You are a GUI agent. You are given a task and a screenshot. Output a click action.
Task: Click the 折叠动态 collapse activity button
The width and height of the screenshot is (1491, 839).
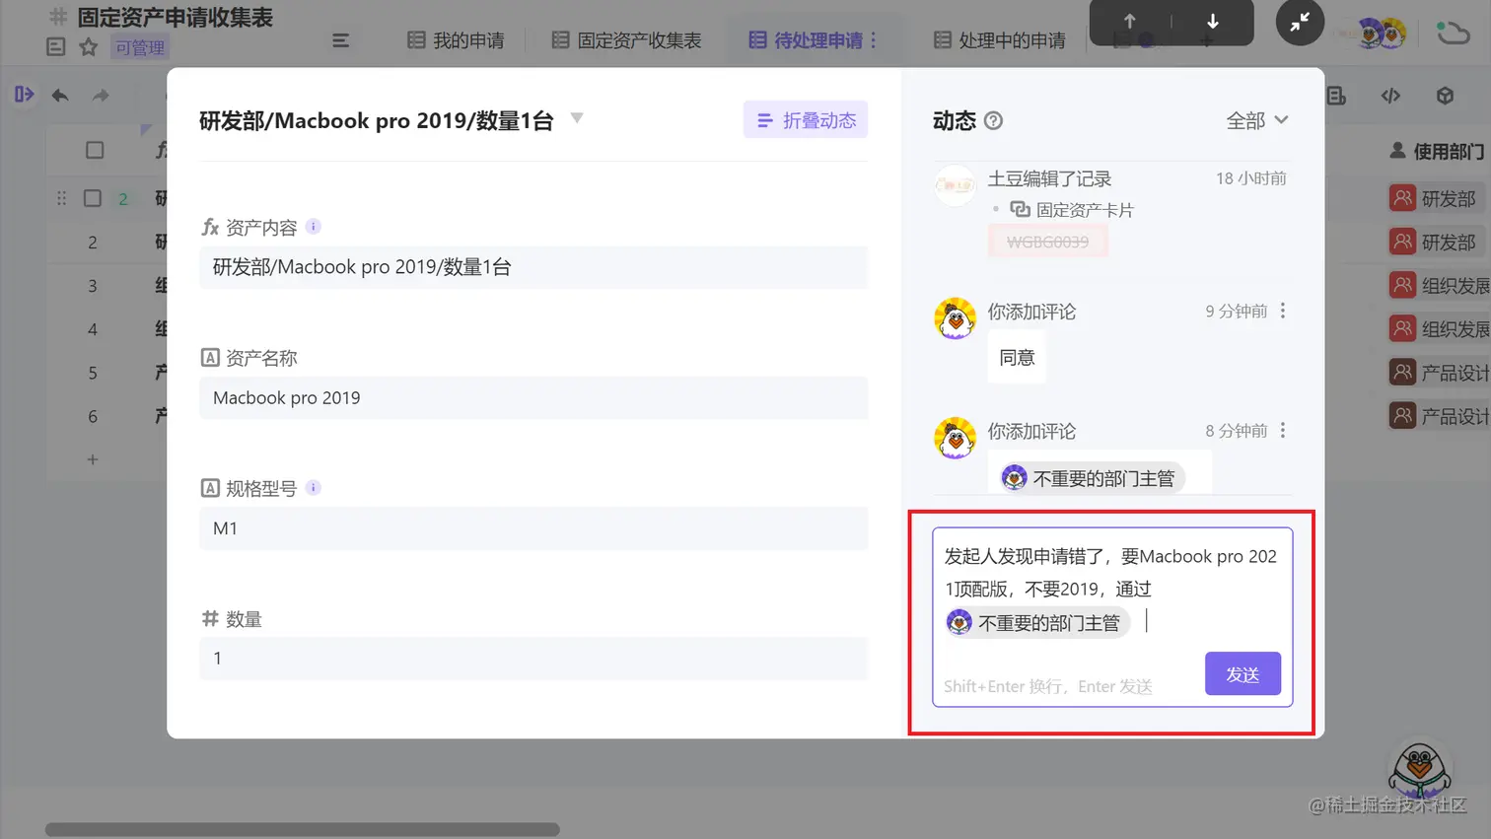pos(804,119)
